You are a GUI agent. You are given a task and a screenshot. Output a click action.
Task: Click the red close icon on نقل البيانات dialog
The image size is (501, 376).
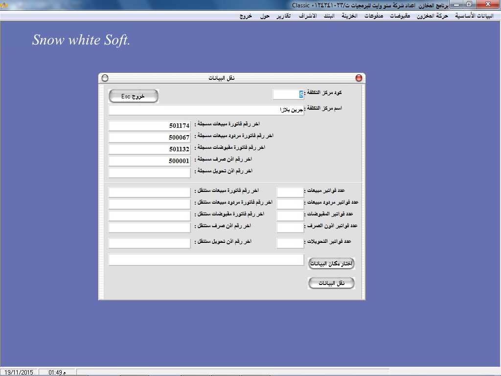point(359,78)
